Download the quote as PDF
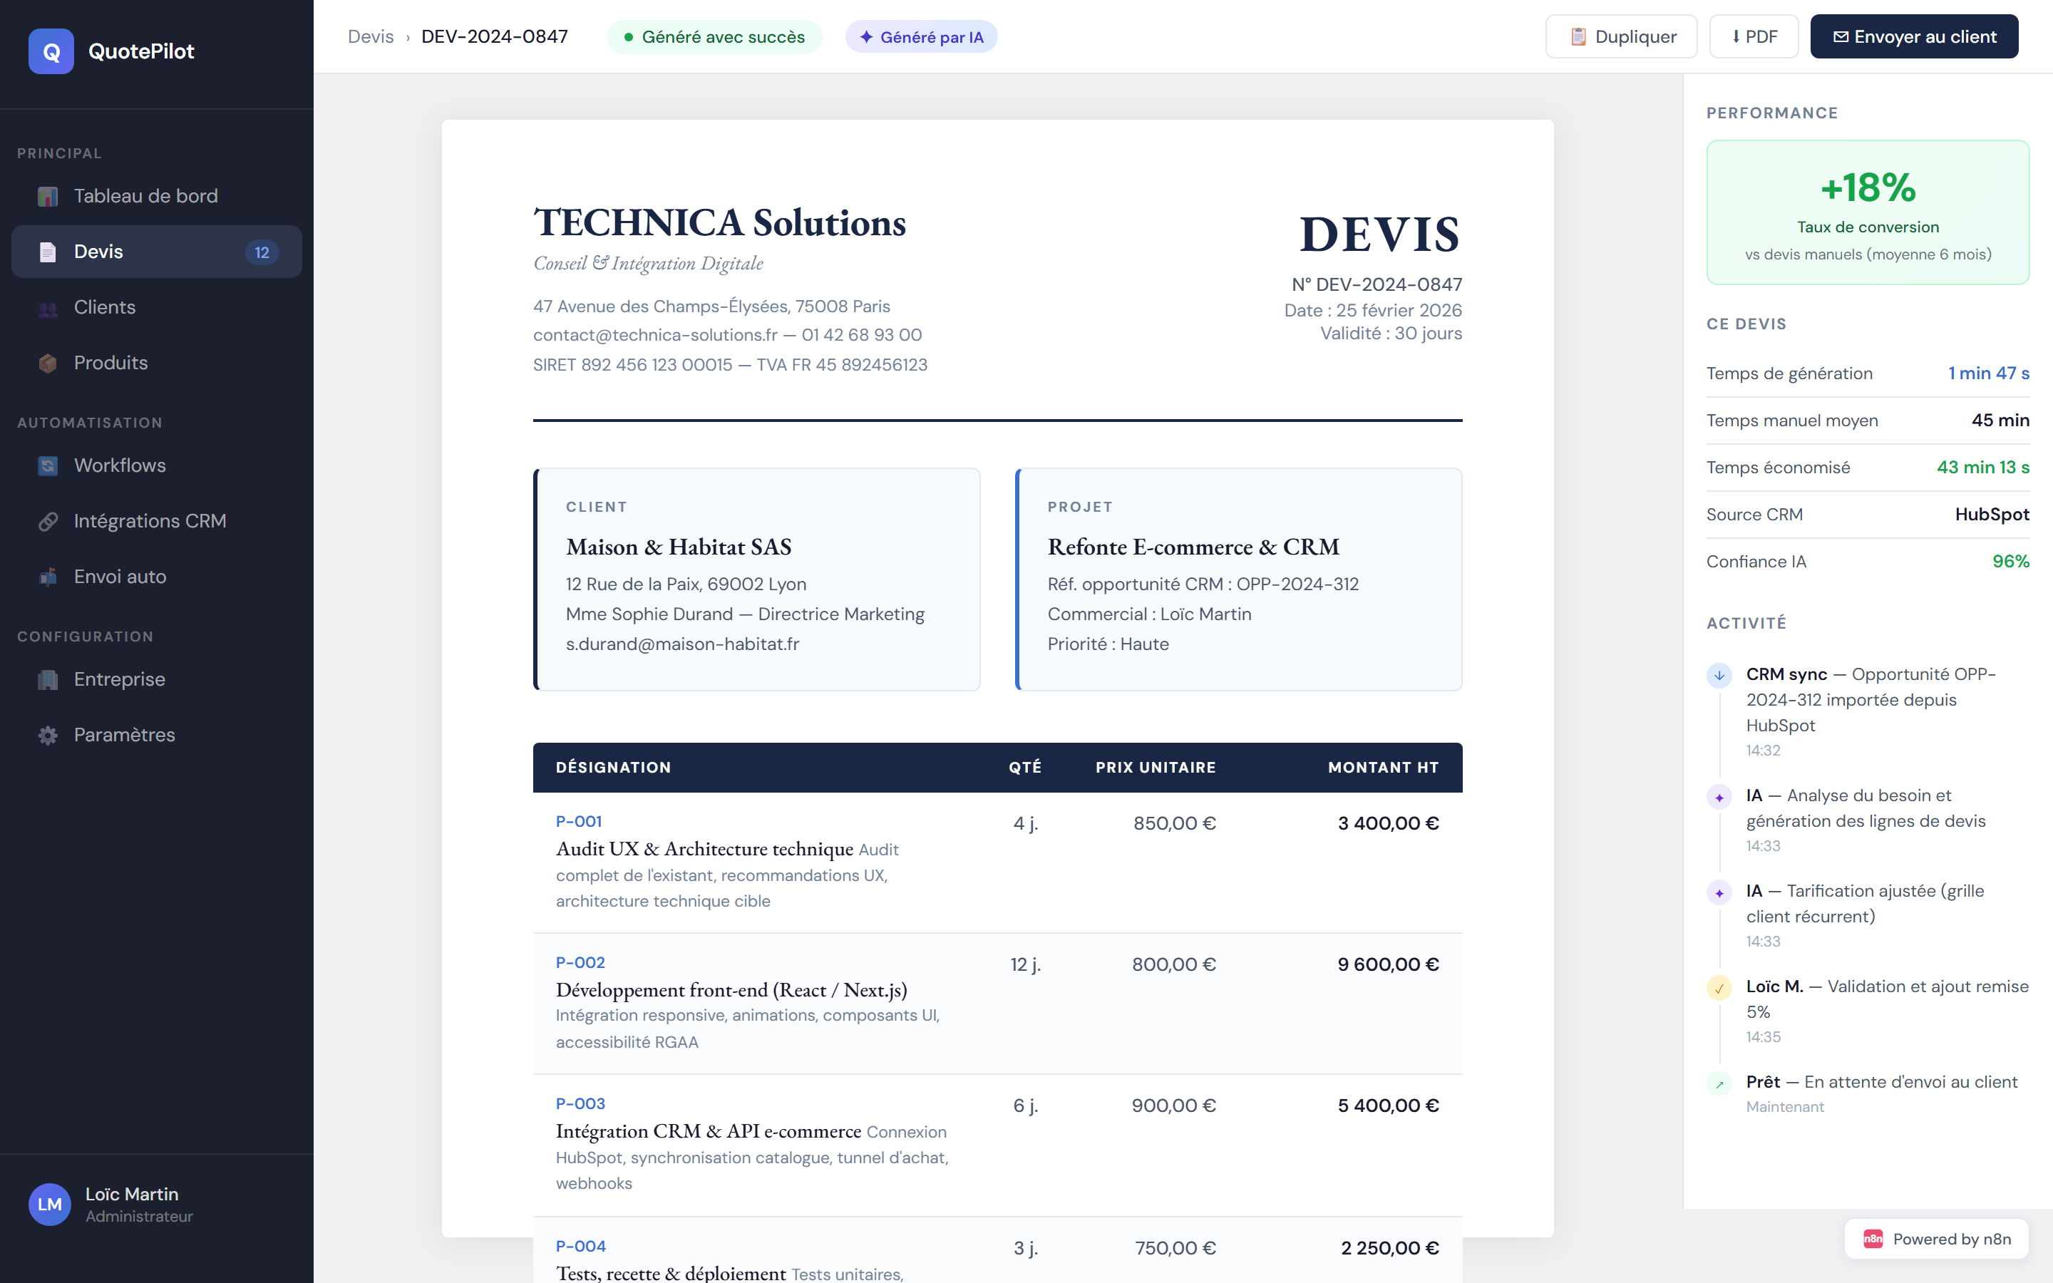2053x1283 pixels. point(1754,36)
